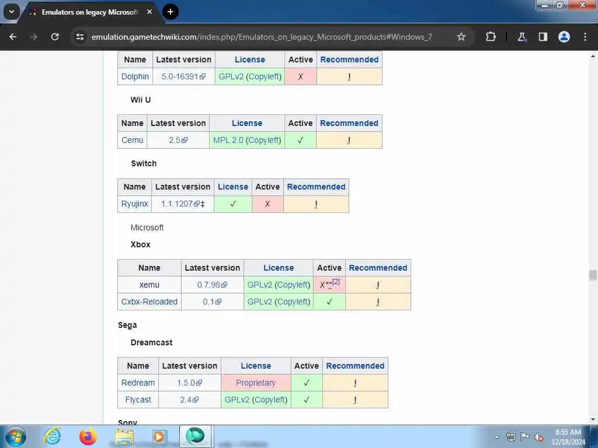The width and height of the screenshot is (598, 448).
Task: Click the address bar URL field
Action: tap(262, 37)
